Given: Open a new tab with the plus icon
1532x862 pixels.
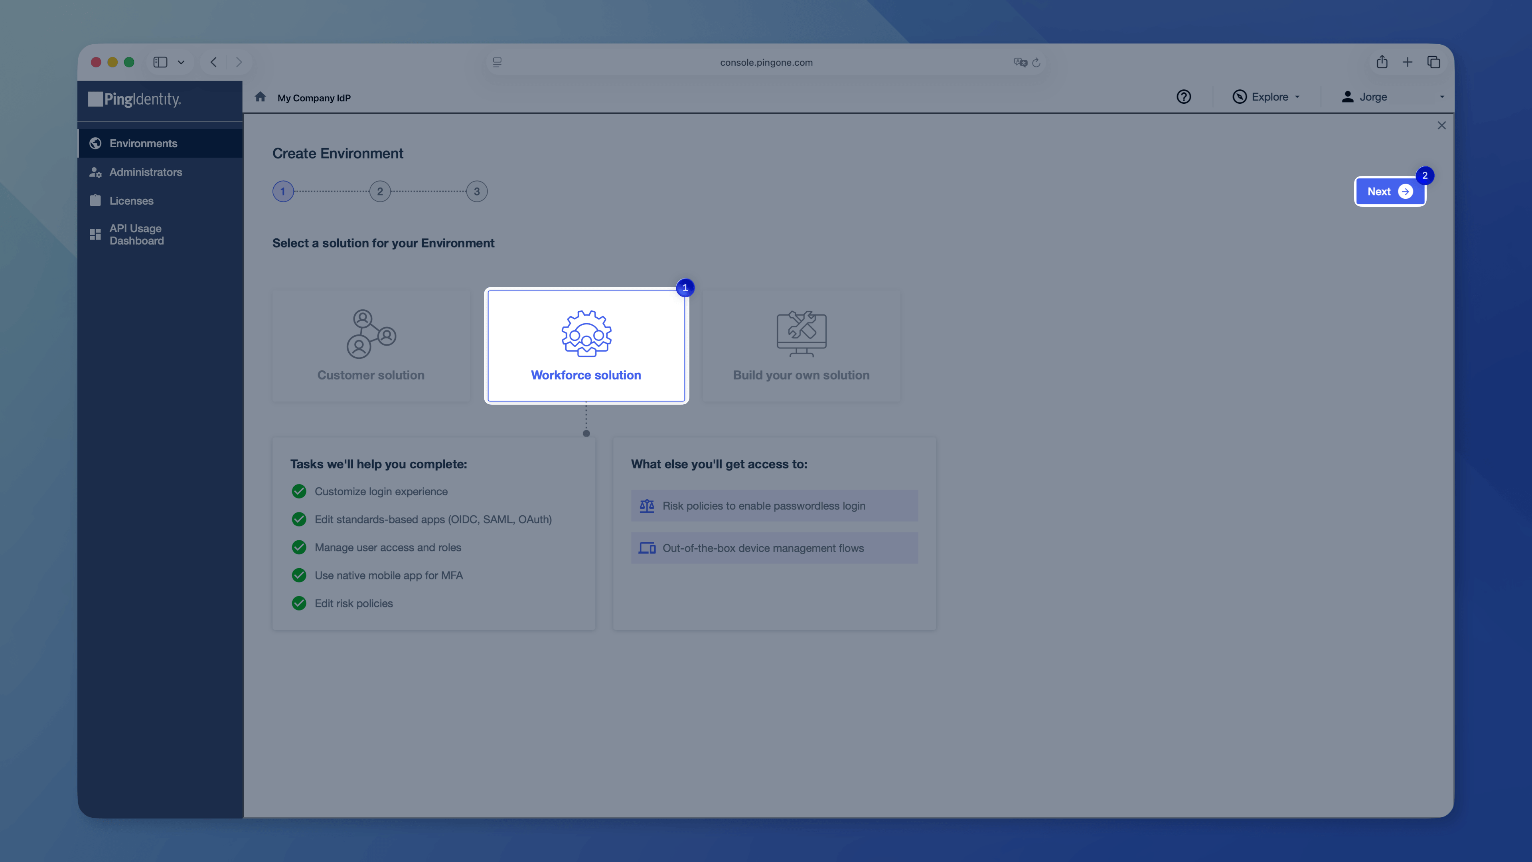Looking at the screenshot, I should click(1407, 62).
